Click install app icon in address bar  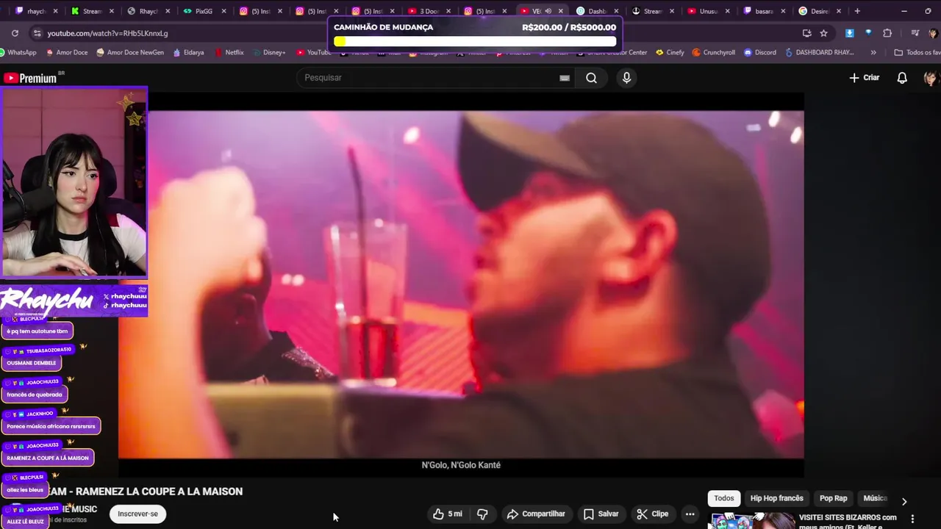(806, 33)
